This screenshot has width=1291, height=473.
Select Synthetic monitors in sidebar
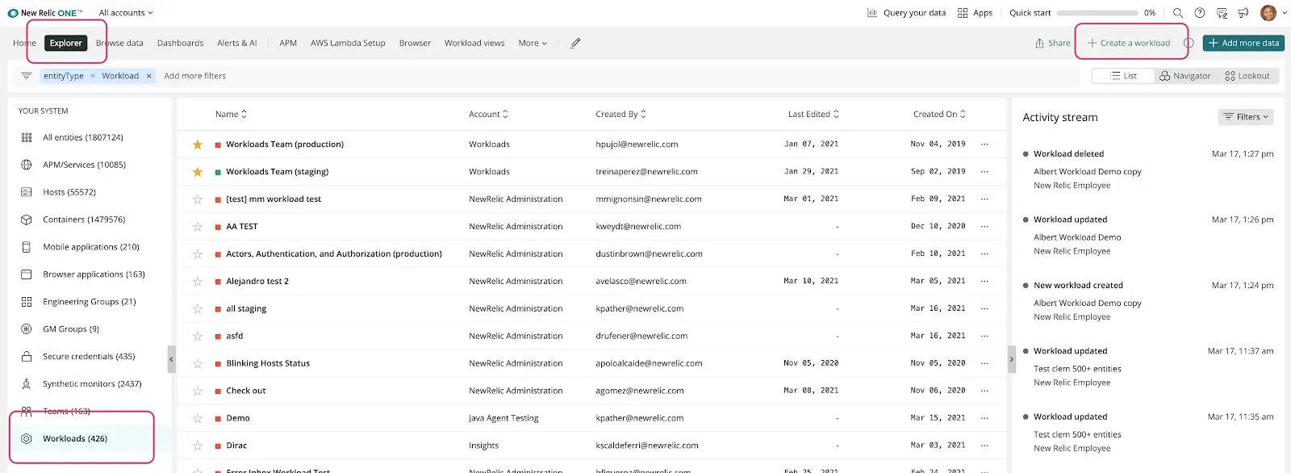point(92,384)
